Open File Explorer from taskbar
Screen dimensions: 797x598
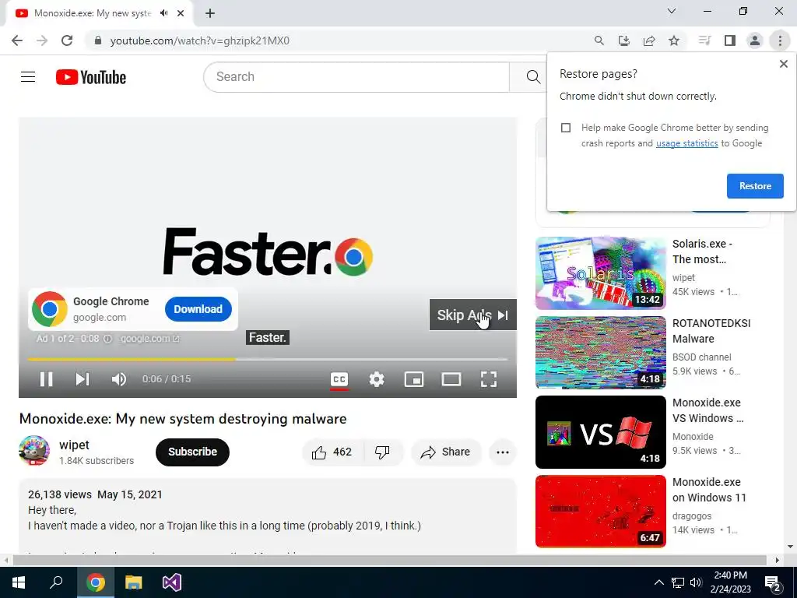[133, 582]
